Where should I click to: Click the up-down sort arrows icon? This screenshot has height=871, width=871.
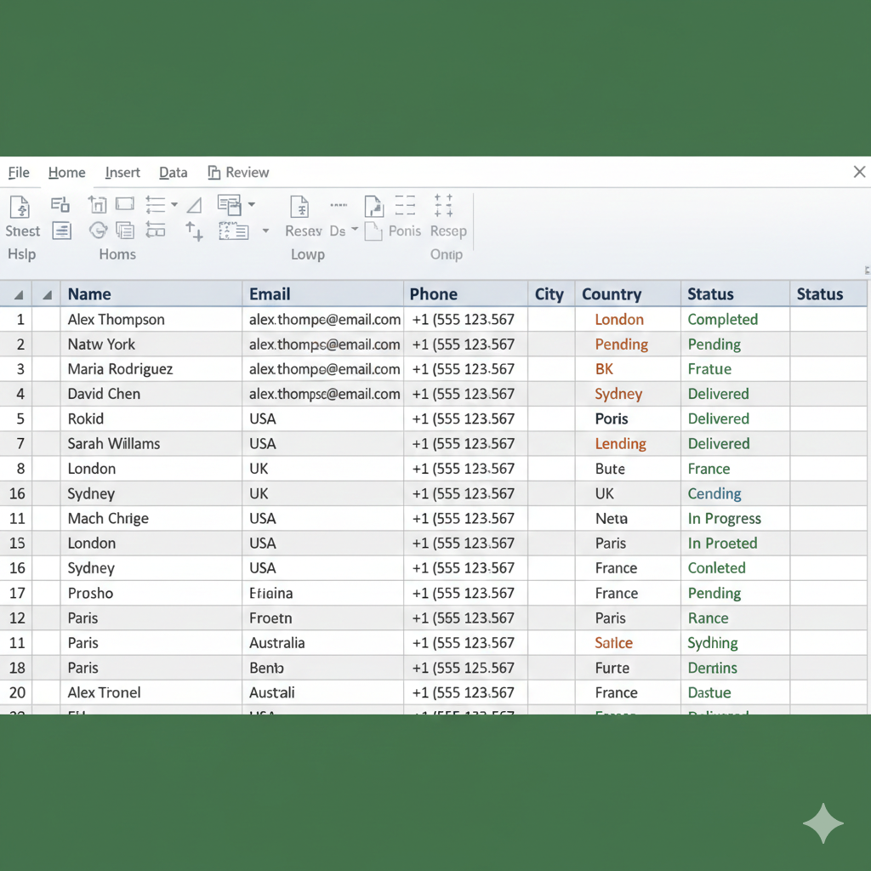195,231
